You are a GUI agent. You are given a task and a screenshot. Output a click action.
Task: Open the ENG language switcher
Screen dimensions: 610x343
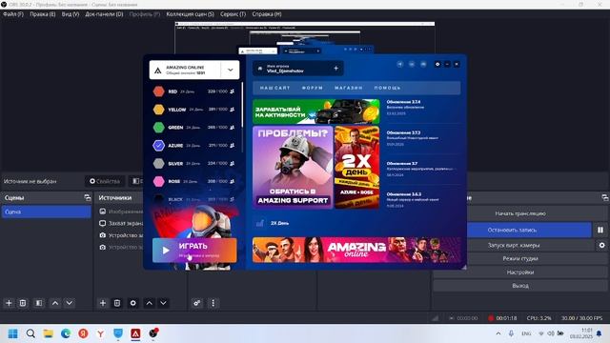526,333
